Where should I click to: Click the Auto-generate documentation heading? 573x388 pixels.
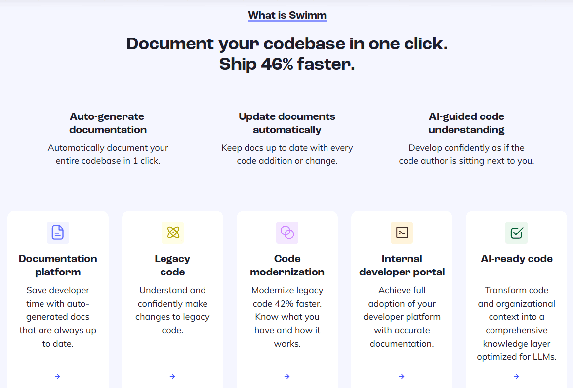click(107, 123)
